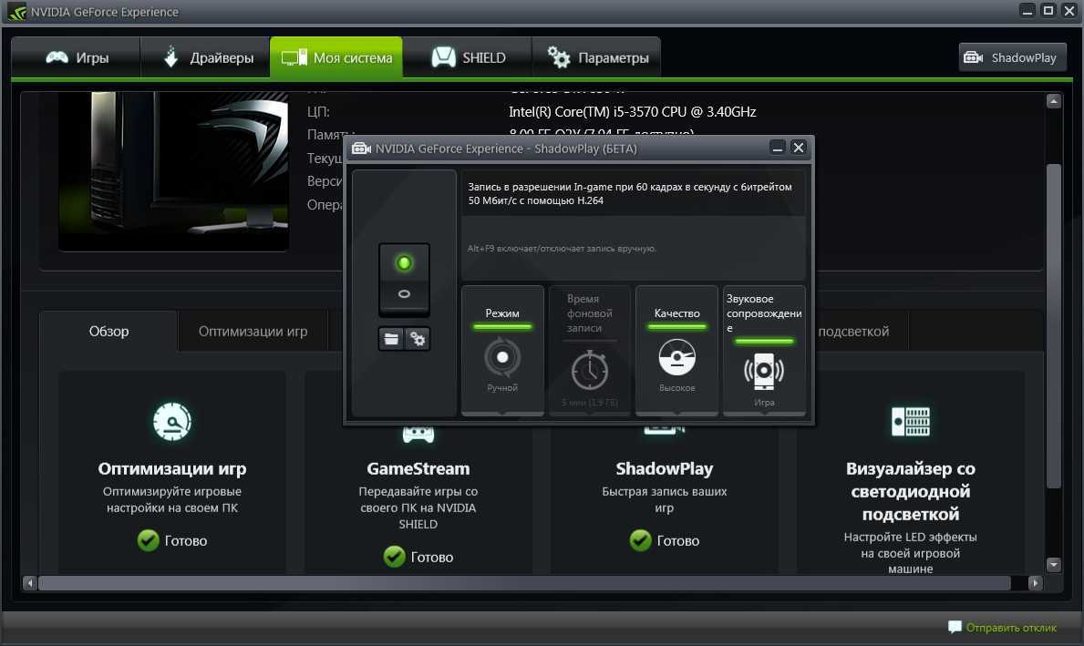The height and width of the screenshot is (646, 1084).
Task: Click the ShadowPlay card title
Action: pos(665,468)
